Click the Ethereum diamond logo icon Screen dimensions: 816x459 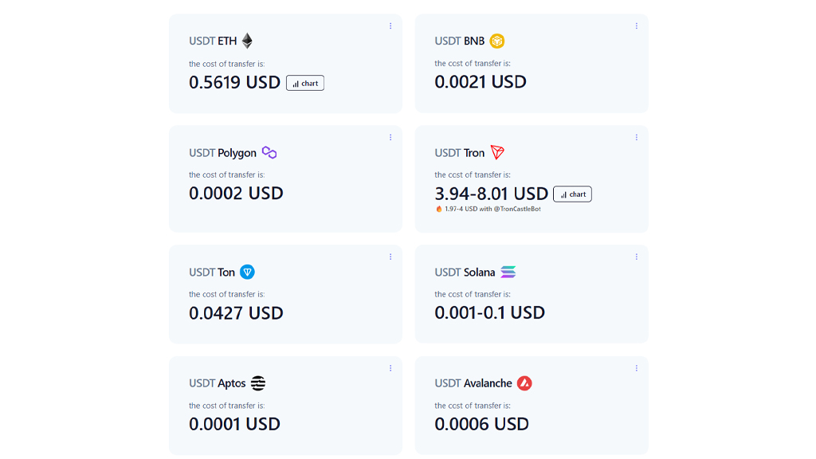point(247,41)
